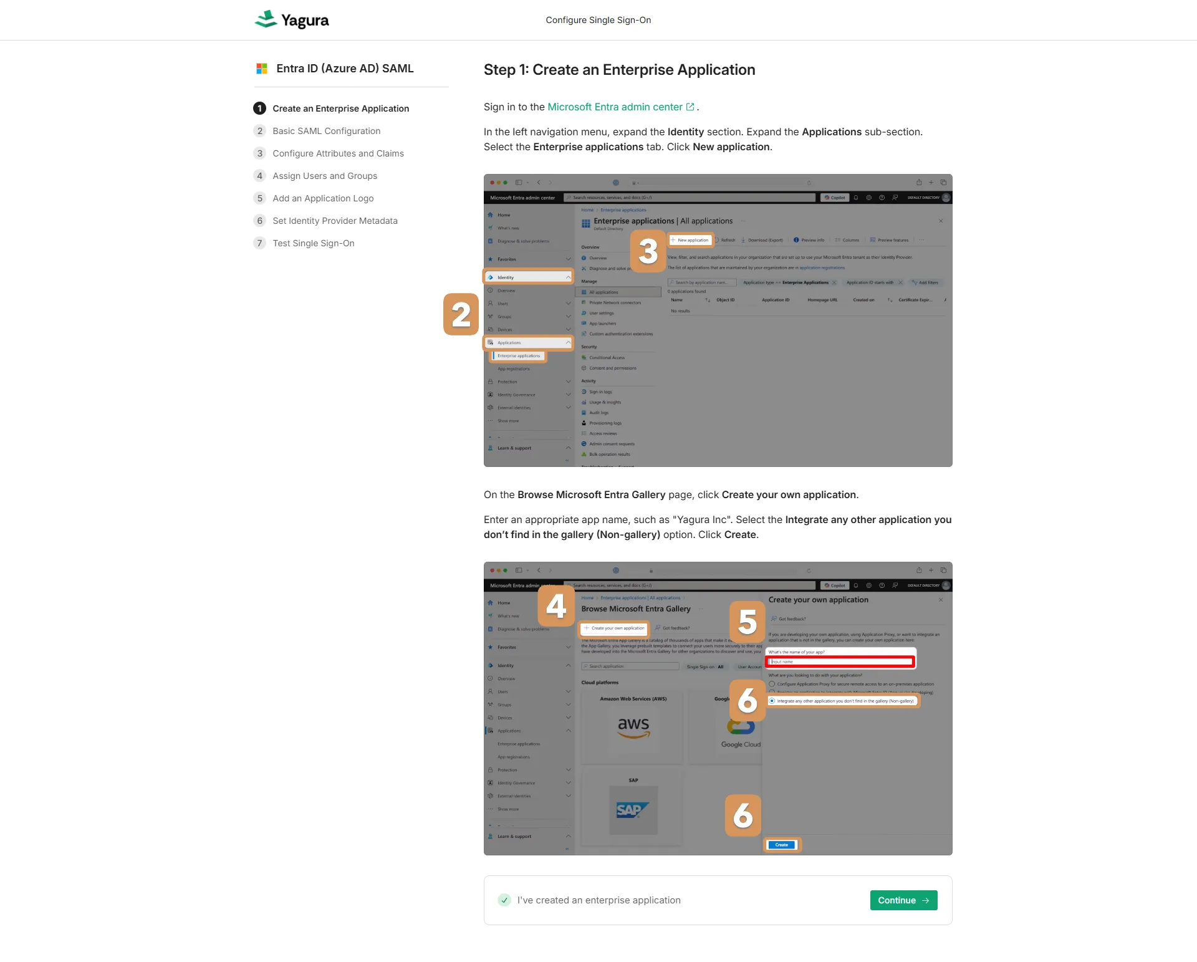Click the Enterprise applications screenshot image

pos(718,320)
